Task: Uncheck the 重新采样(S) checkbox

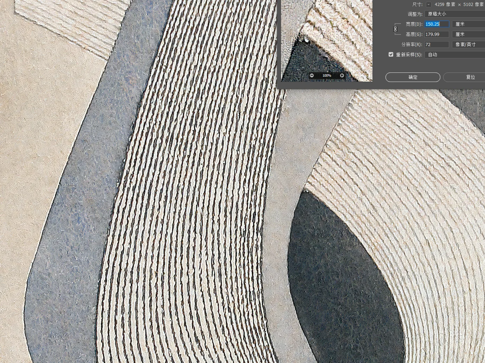Action: pos(391,55)
